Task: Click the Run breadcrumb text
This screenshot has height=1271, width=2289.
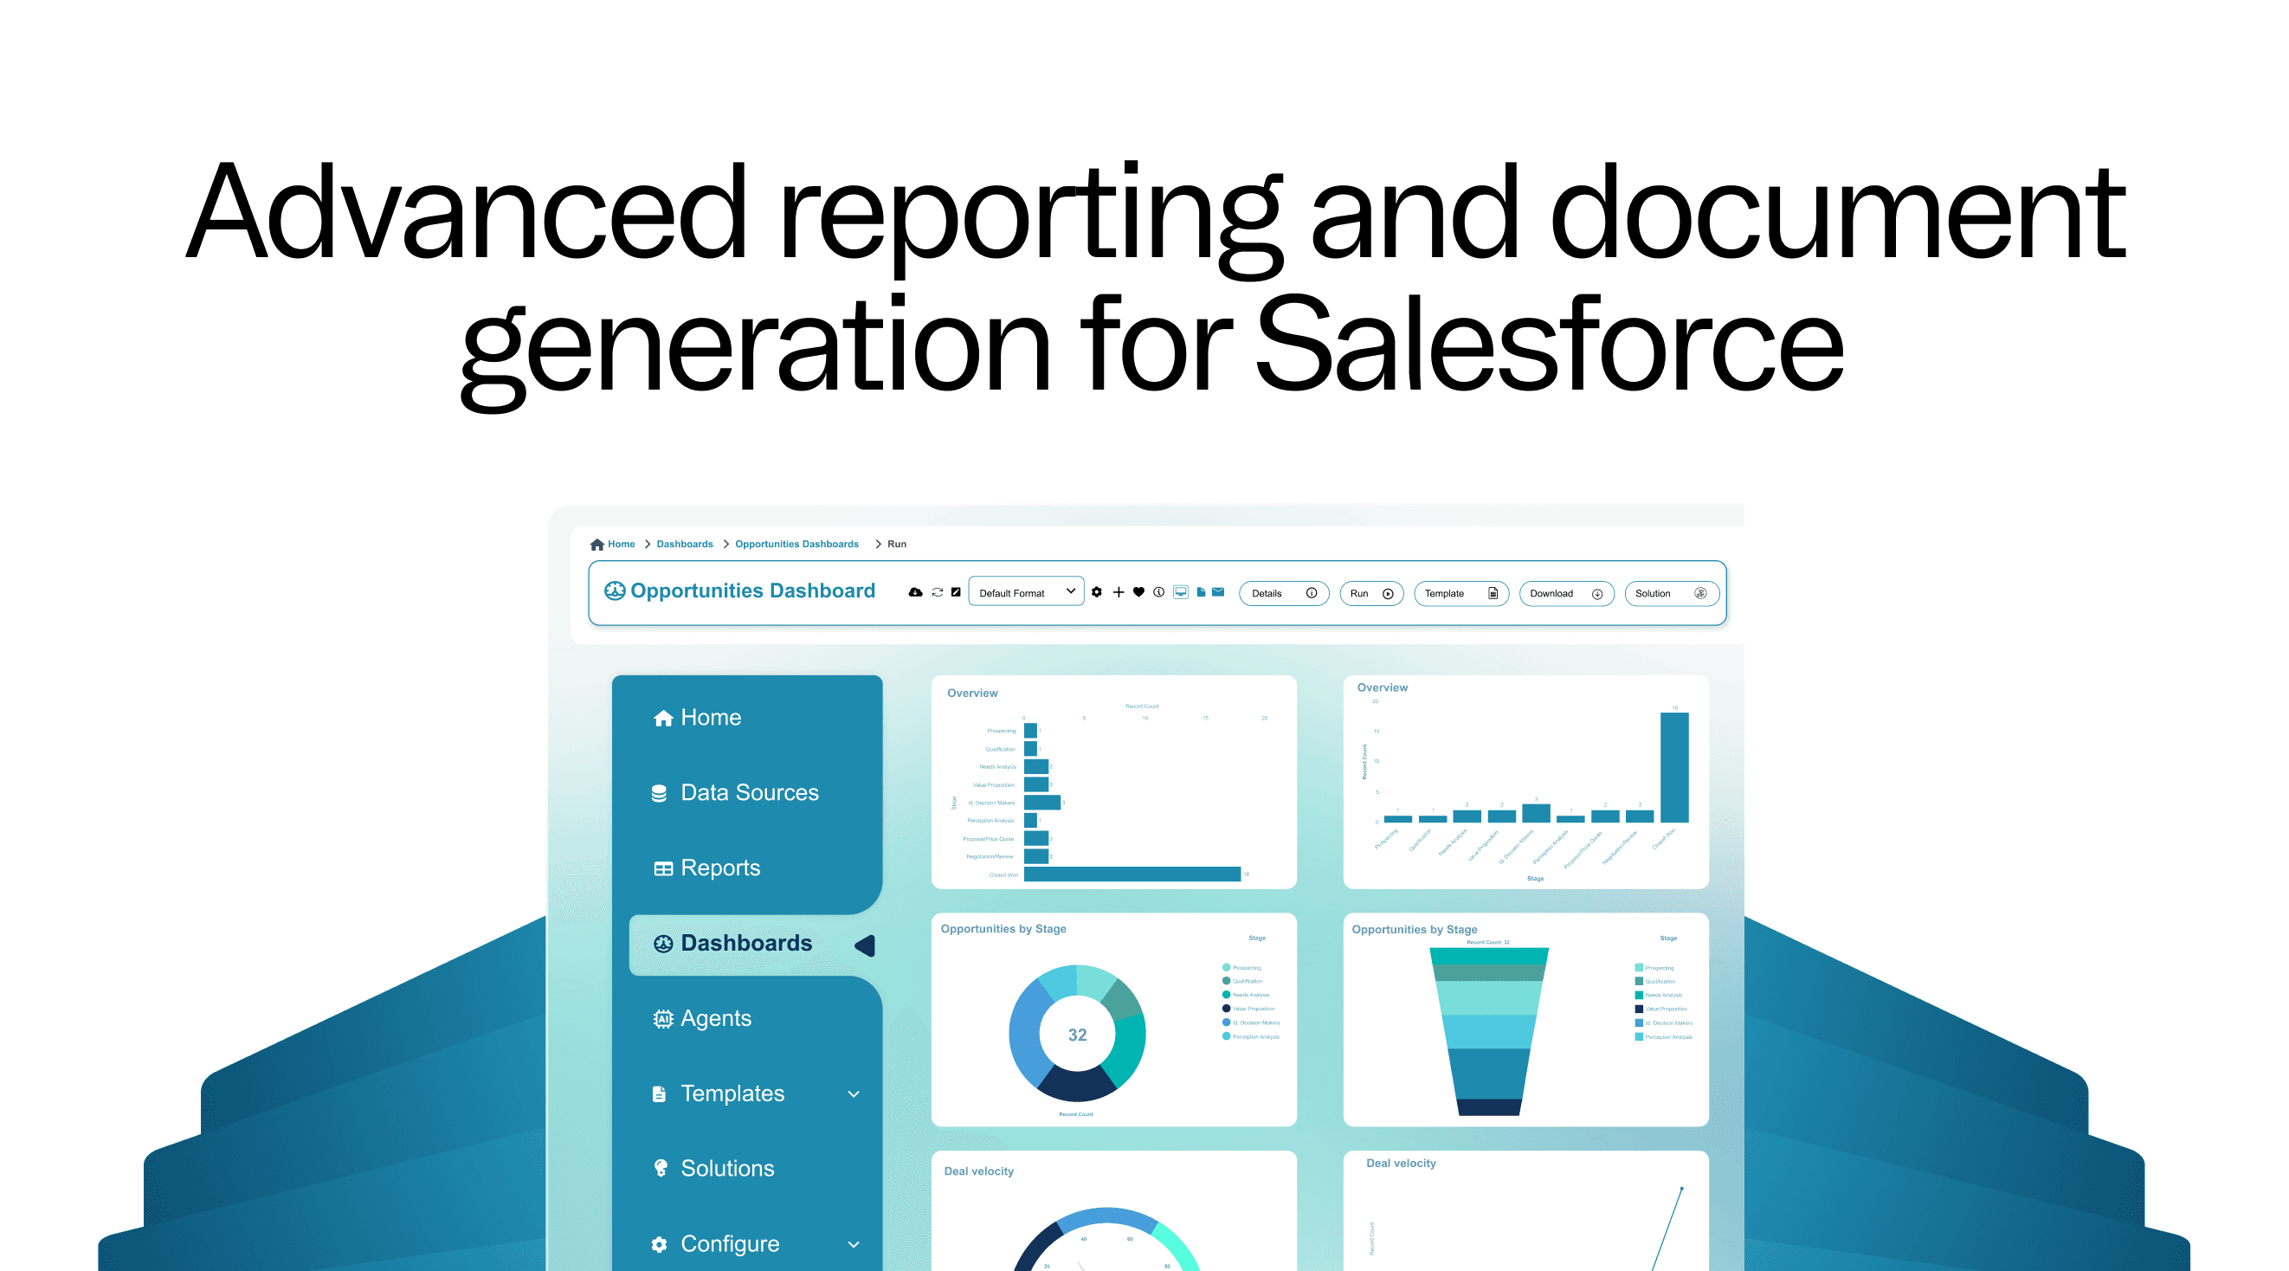Action: 897,544
